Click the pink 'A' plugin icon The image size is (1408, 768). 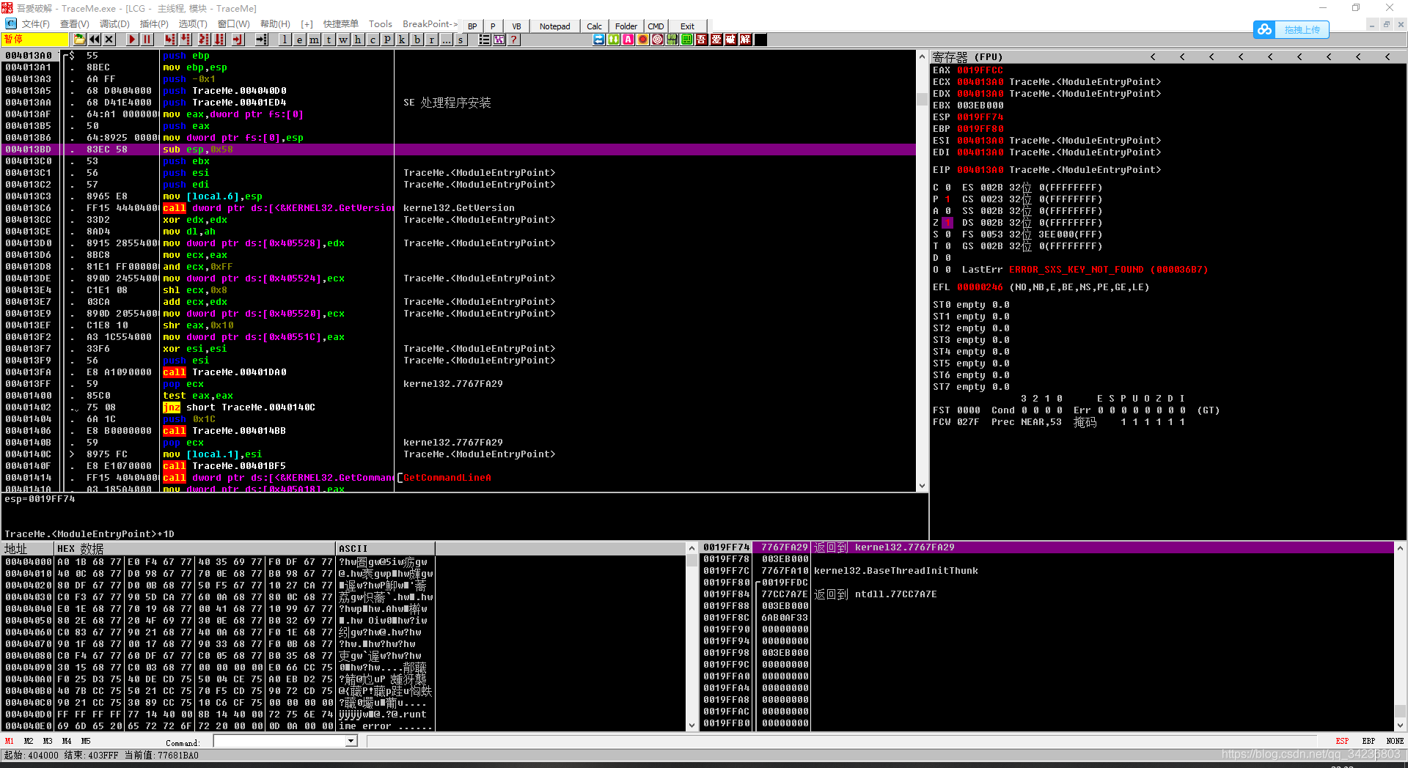(628, 40)
